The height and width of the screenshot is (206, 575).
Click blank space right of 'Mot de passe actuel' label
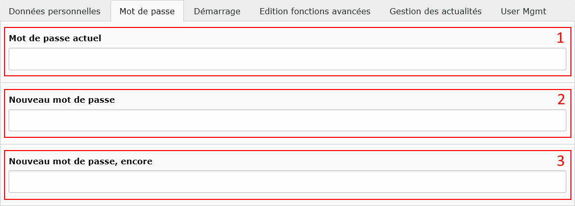click(x=306, y=38)
